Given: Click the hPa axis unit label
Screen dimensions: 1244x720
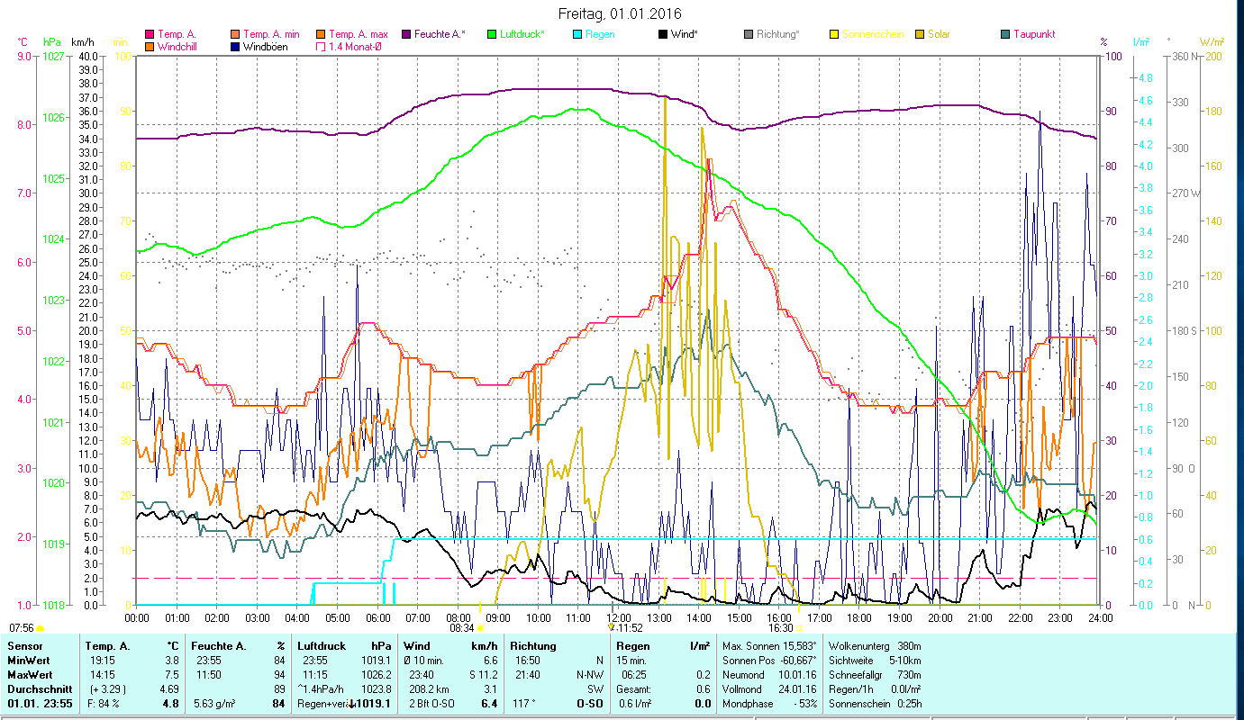Looking at the screenshot, I should click(x=52, y=42).
